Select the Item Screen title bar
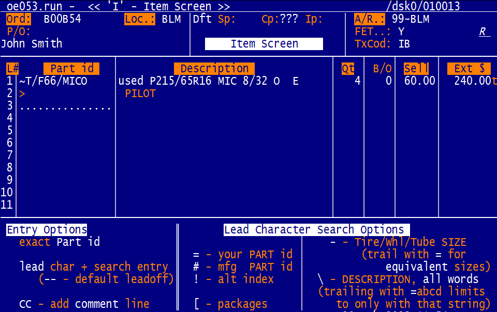 point(264,44)
